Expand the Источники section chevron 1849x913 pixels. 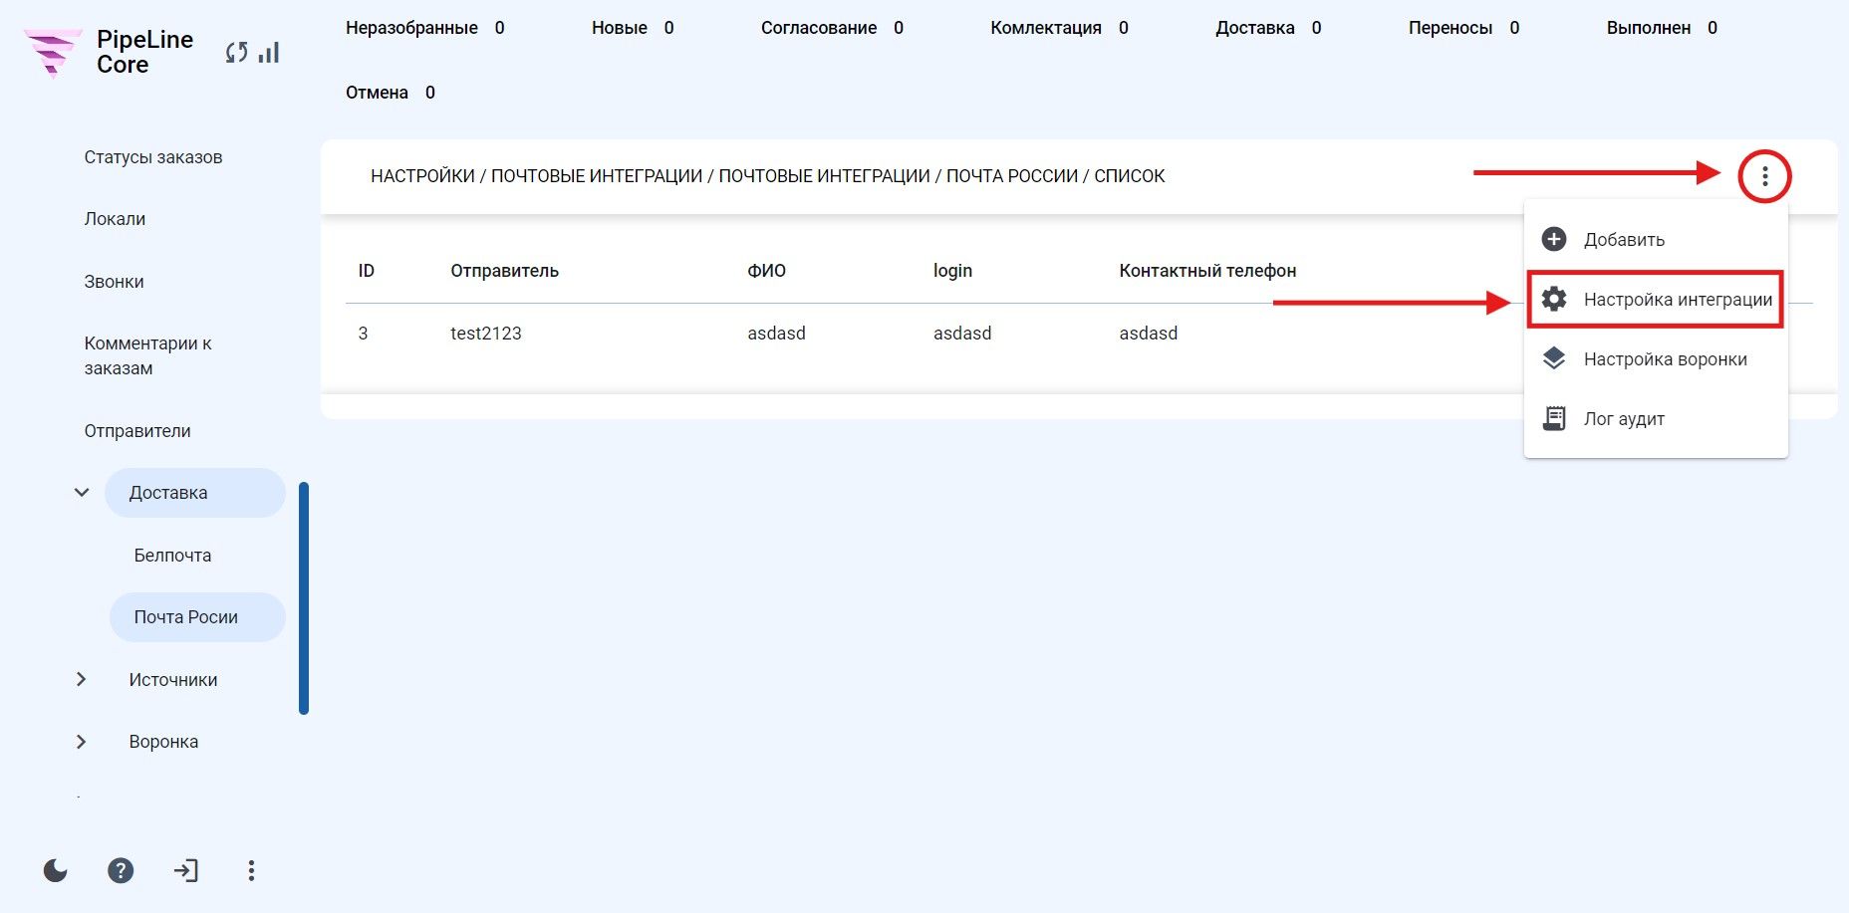(82, 679)
